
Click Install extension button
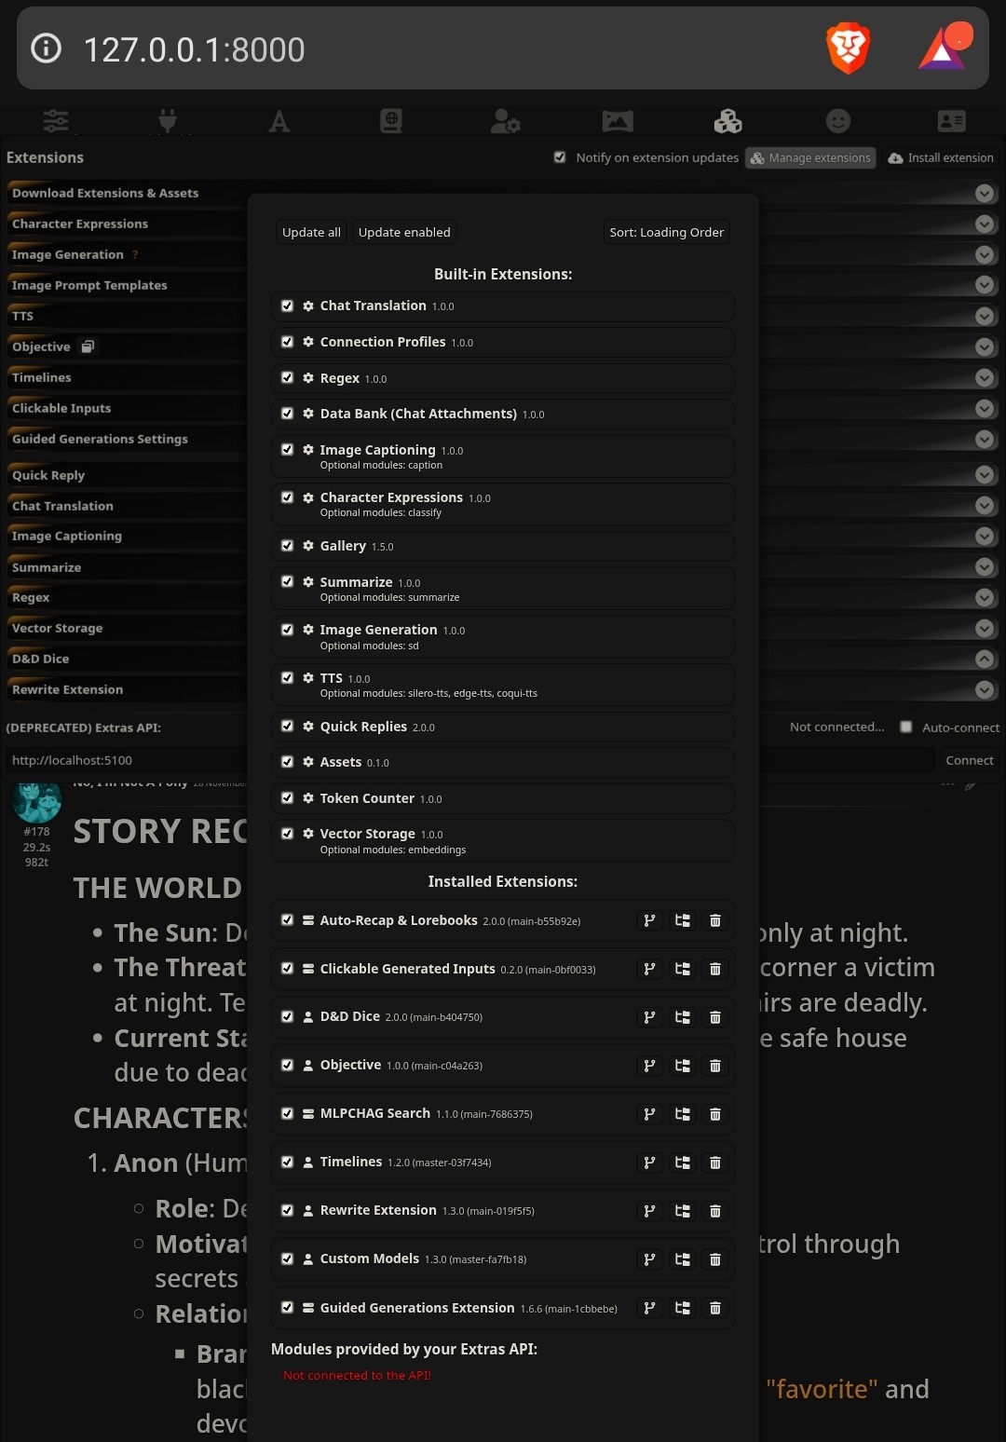(x=941, y=157)
